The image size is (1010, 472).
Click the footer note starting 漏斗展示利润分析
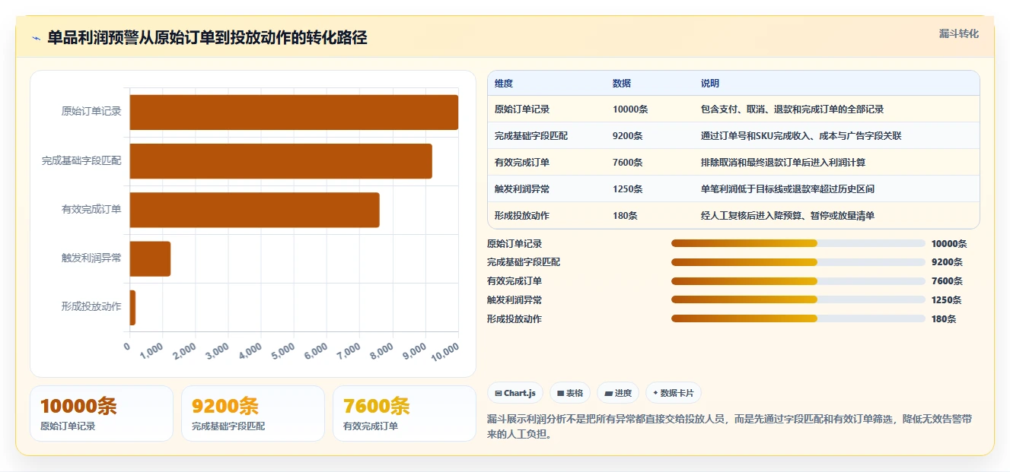coord(729,426)
